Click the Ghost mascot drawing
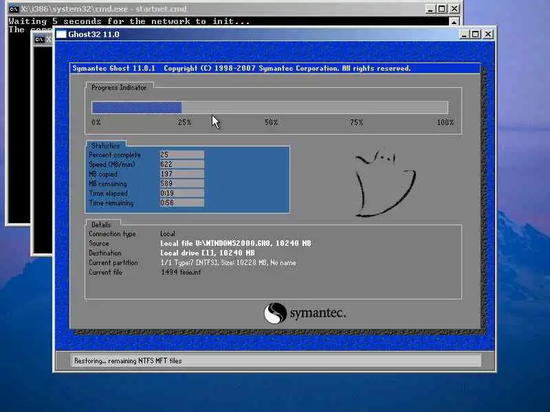Viewport: 550px width, 412px height. (385, 183)
